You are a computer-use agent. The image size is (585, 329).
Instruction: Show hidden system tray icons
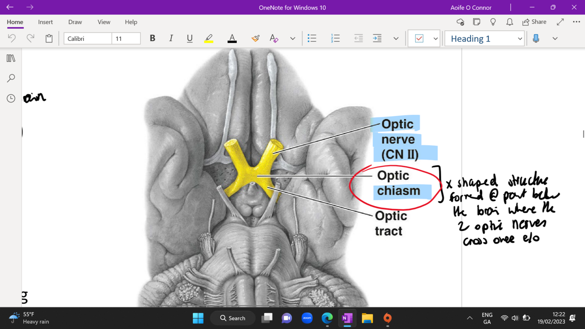click(x=470, y=318)
